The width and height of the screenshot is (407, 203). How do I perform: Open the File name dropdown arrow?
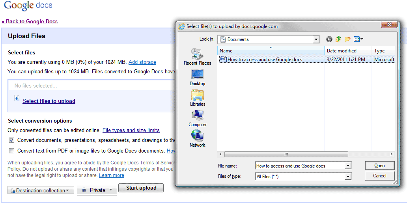tap(348, 166)
